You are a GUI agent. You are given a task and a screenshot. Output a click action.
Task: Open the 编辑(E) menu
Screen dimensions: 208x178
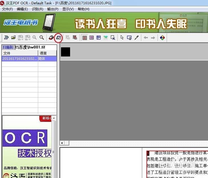pos(22,9)
